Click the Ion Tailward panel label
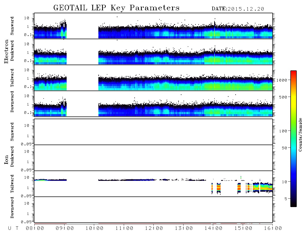The height and width of the screenshot is (233, 302). (12, 184)
